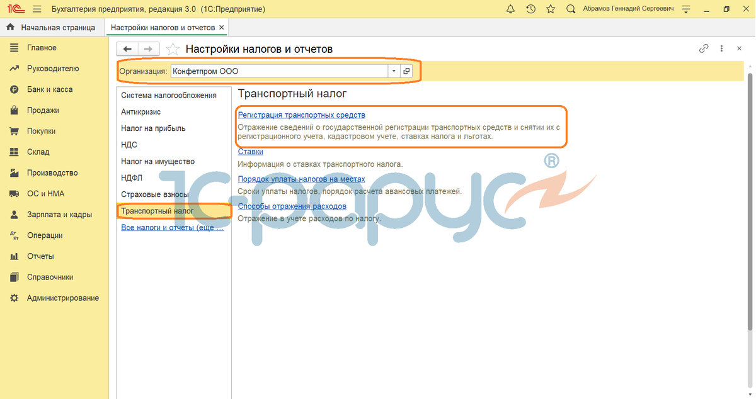The image size is (756, 399).
Task: Open Способы отражения расходов link
Action: pos(292,206)
